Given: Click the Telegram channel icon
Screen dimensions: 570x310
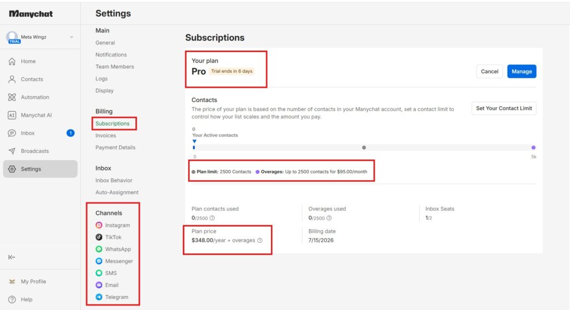Looking at the screenshot, I should (x=99, y=297).
